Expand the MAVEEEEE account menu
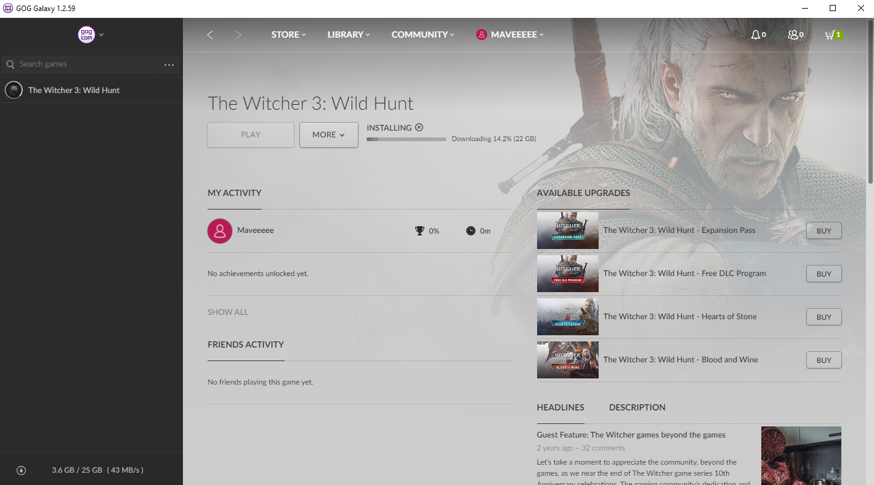Screen dimensions: 874x485 [510, 35]
